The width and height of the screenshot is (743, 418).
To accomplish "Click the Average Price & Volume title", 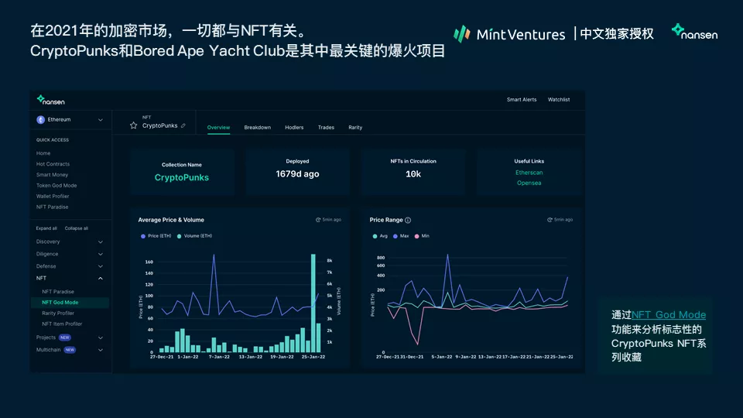I will [171, 220].
